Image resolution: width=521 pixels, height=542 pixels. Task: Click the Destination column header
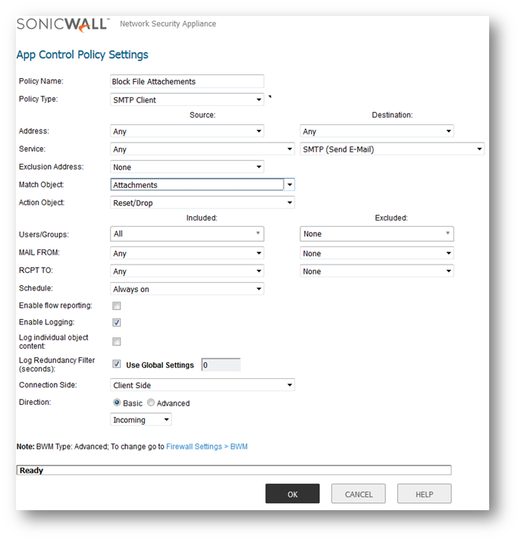click(392, 114)
